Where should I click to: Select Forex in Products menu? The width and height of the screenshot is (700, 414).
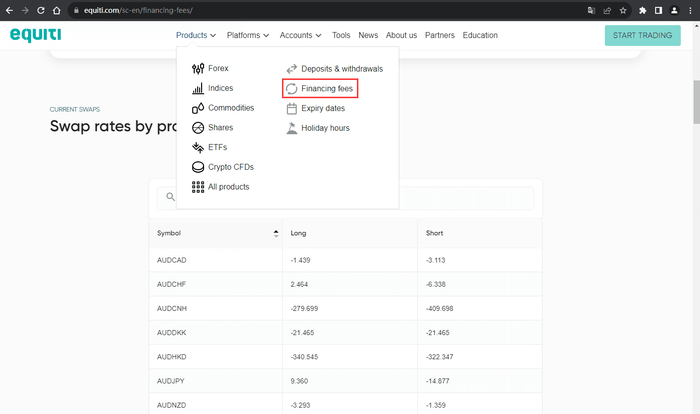pos(218,69)
